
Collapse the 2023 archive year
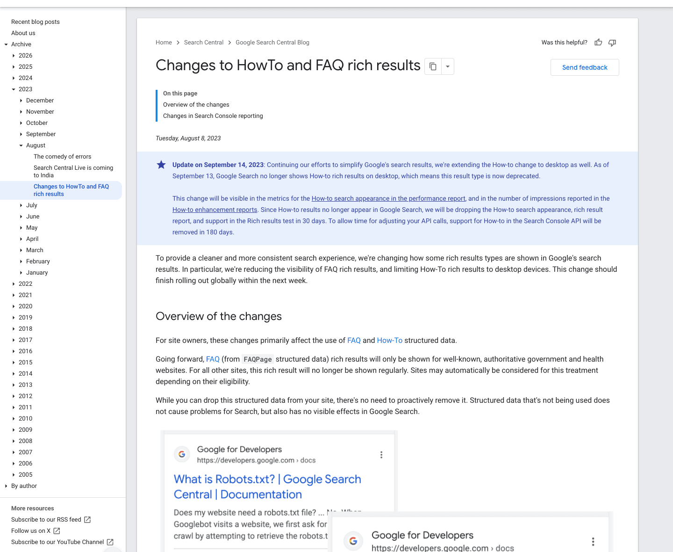pyautogui.click(x=14, y=89)
